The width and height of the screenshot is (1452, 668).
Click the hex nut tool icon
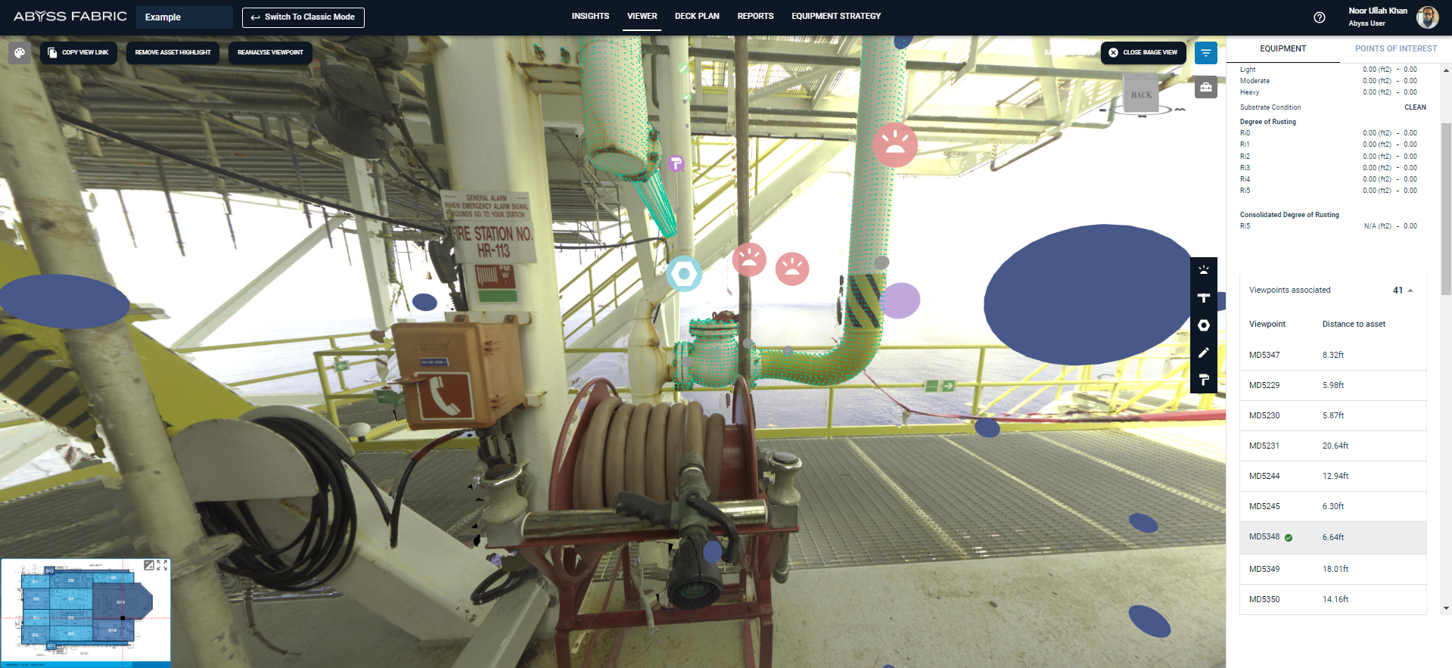1203,325
